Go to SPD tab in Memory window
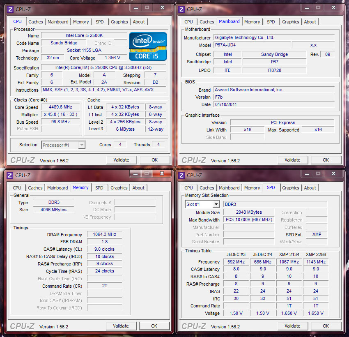Screen dimensions: 349x337 click(x=99, y=188)
